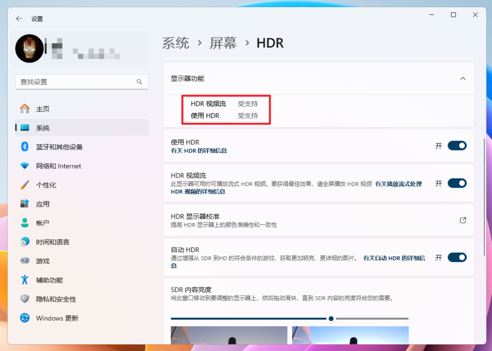This screenshot has height=351, width=492.
Task: Click the 辅助功能 accessibility icon
Action: coord(25,280)
